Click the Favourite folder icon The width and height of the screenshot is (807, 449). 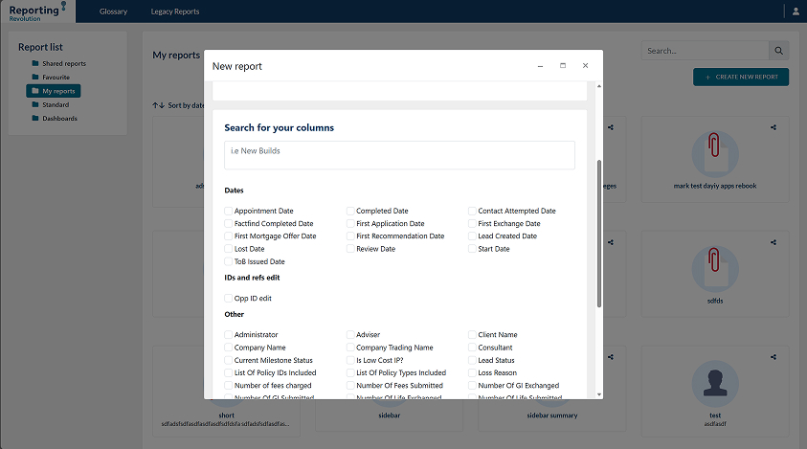click(x=35, y=77)
